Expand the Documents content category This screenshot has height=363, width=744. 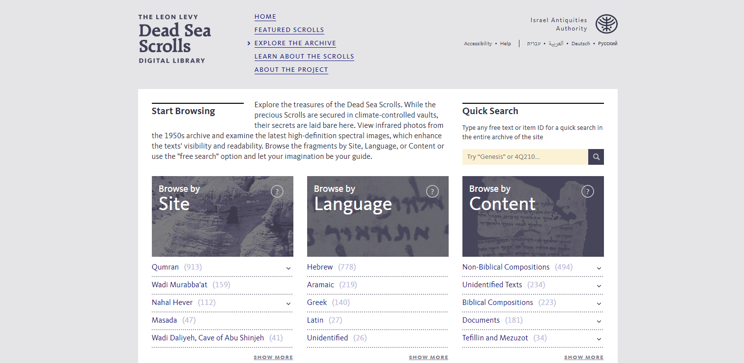click(x=599, y=321)
